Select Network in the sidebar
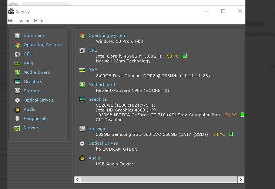Image resolution: width=275 pixels, height=189 pixels. tap(32, 128)
